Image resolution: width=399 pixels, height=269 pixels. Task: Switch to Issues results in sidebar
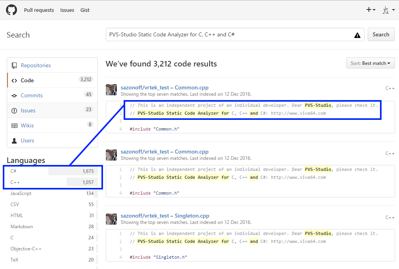pos(52,110)
